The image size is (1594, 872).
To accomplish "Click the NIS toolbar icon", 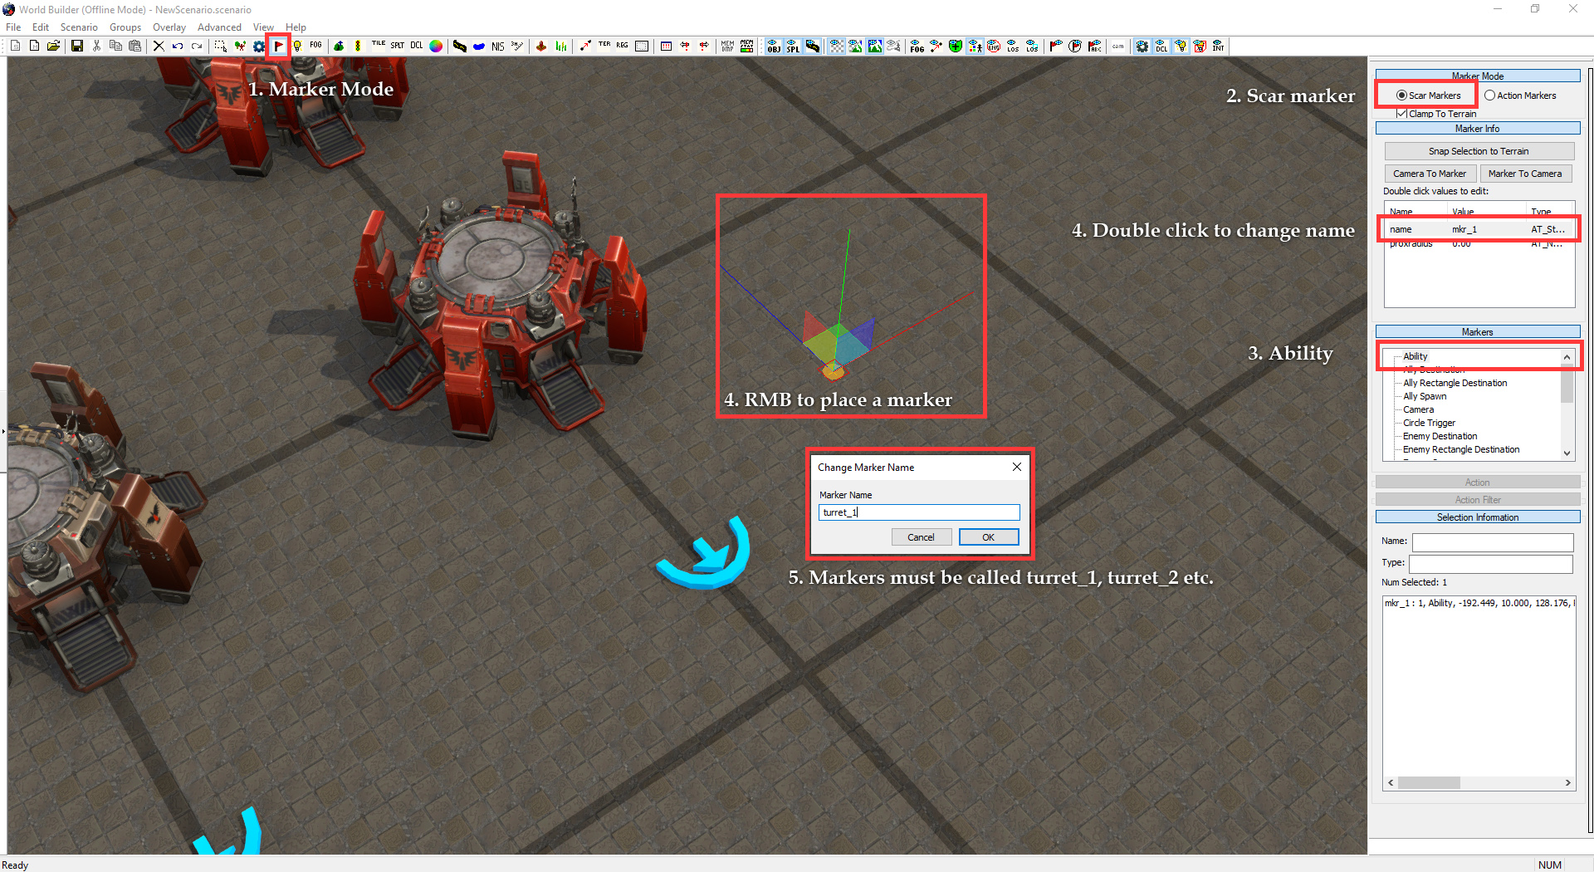I will [497, 47].
